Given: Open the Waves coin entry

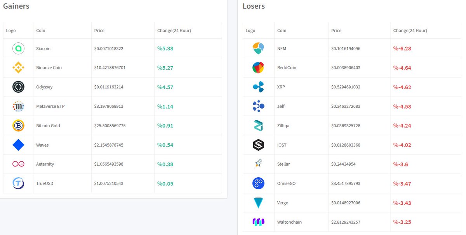Looking at the screenshot, I should pos(42,145).
